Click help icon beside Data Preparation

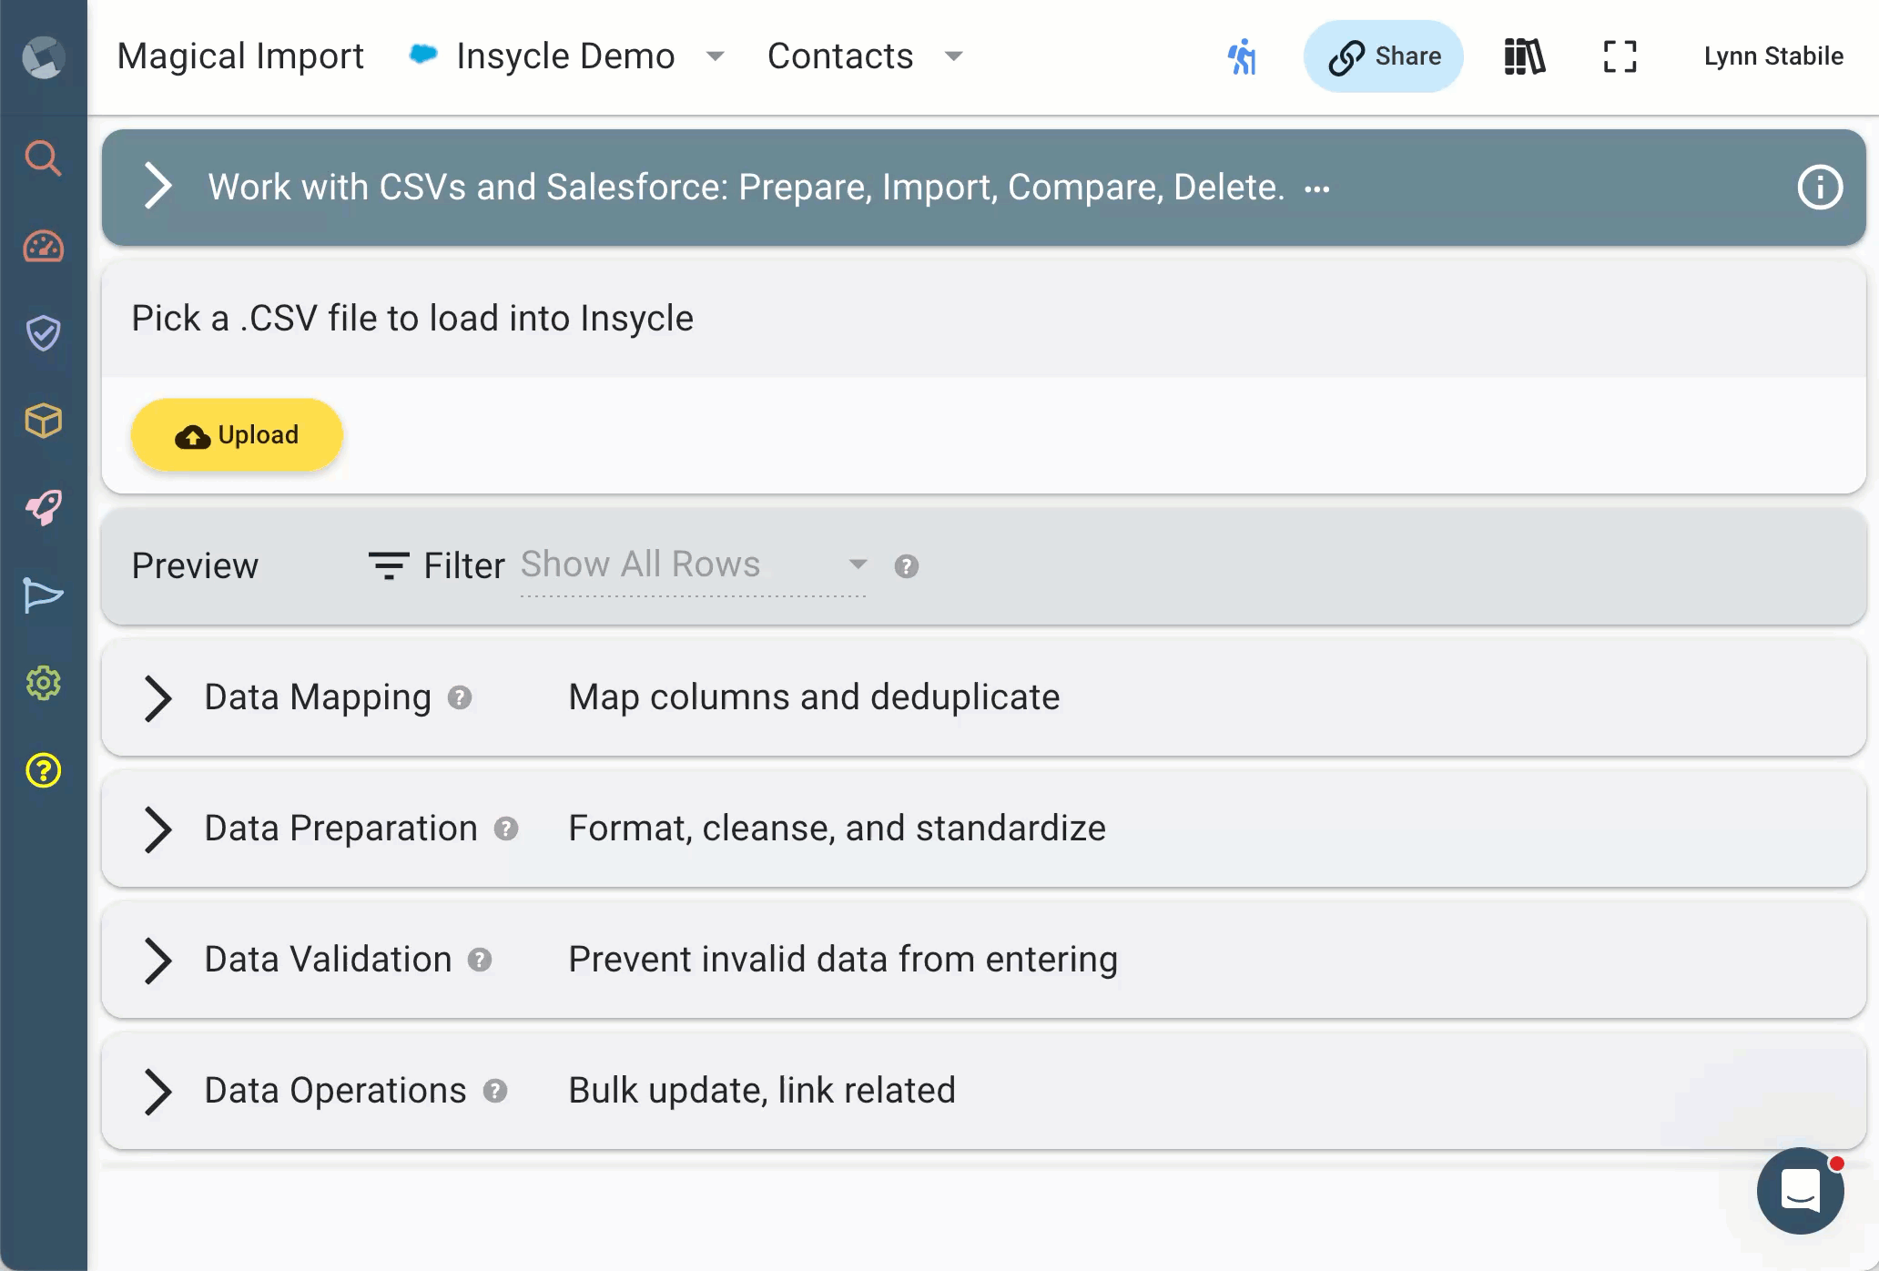(x=506, y=829)
